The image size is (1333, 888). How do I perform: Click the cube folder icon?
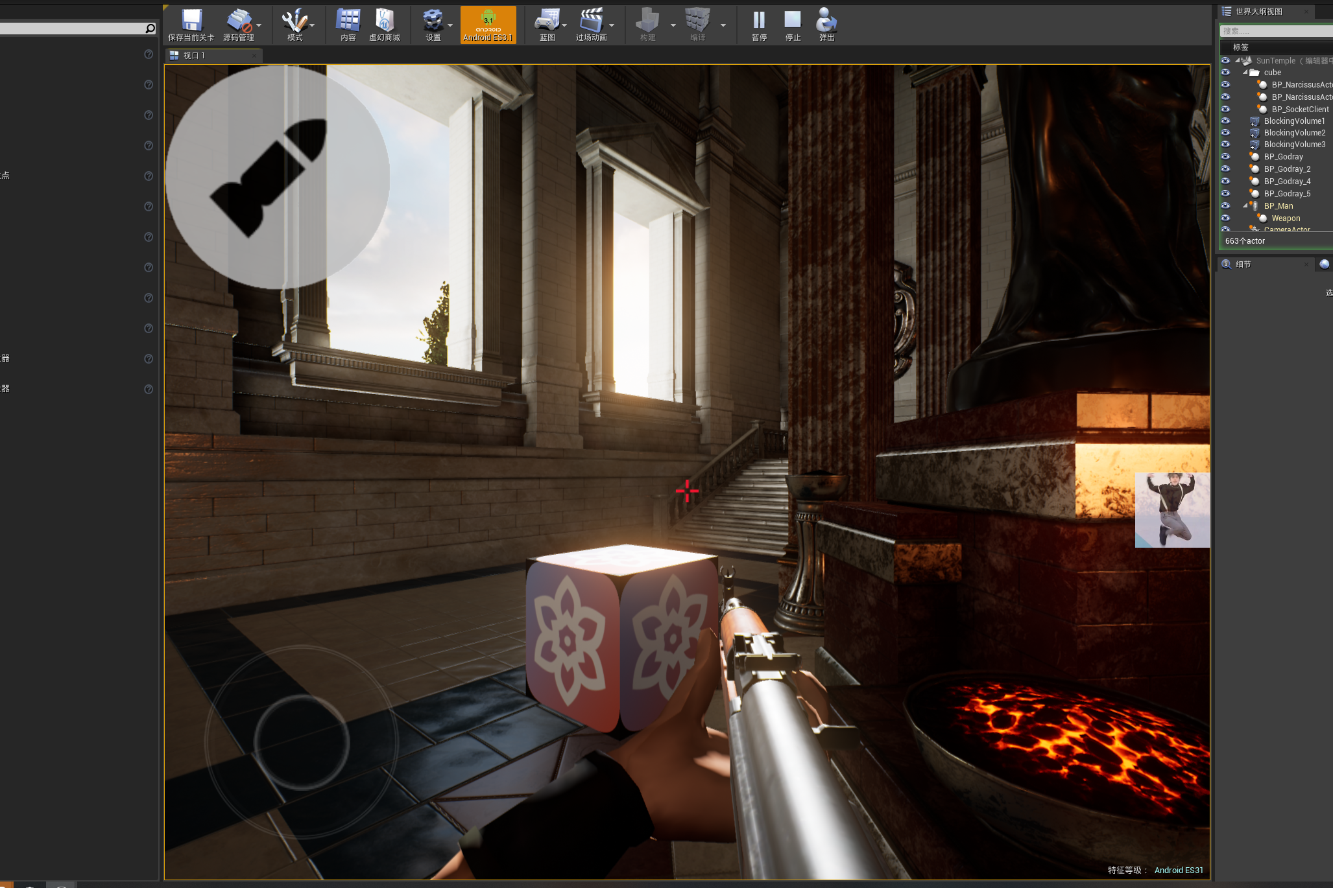pos(1255,73)
